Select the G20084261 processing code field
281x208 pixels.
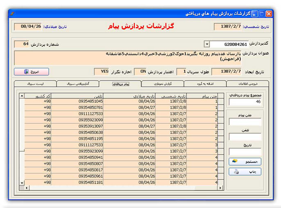(229, 44)
